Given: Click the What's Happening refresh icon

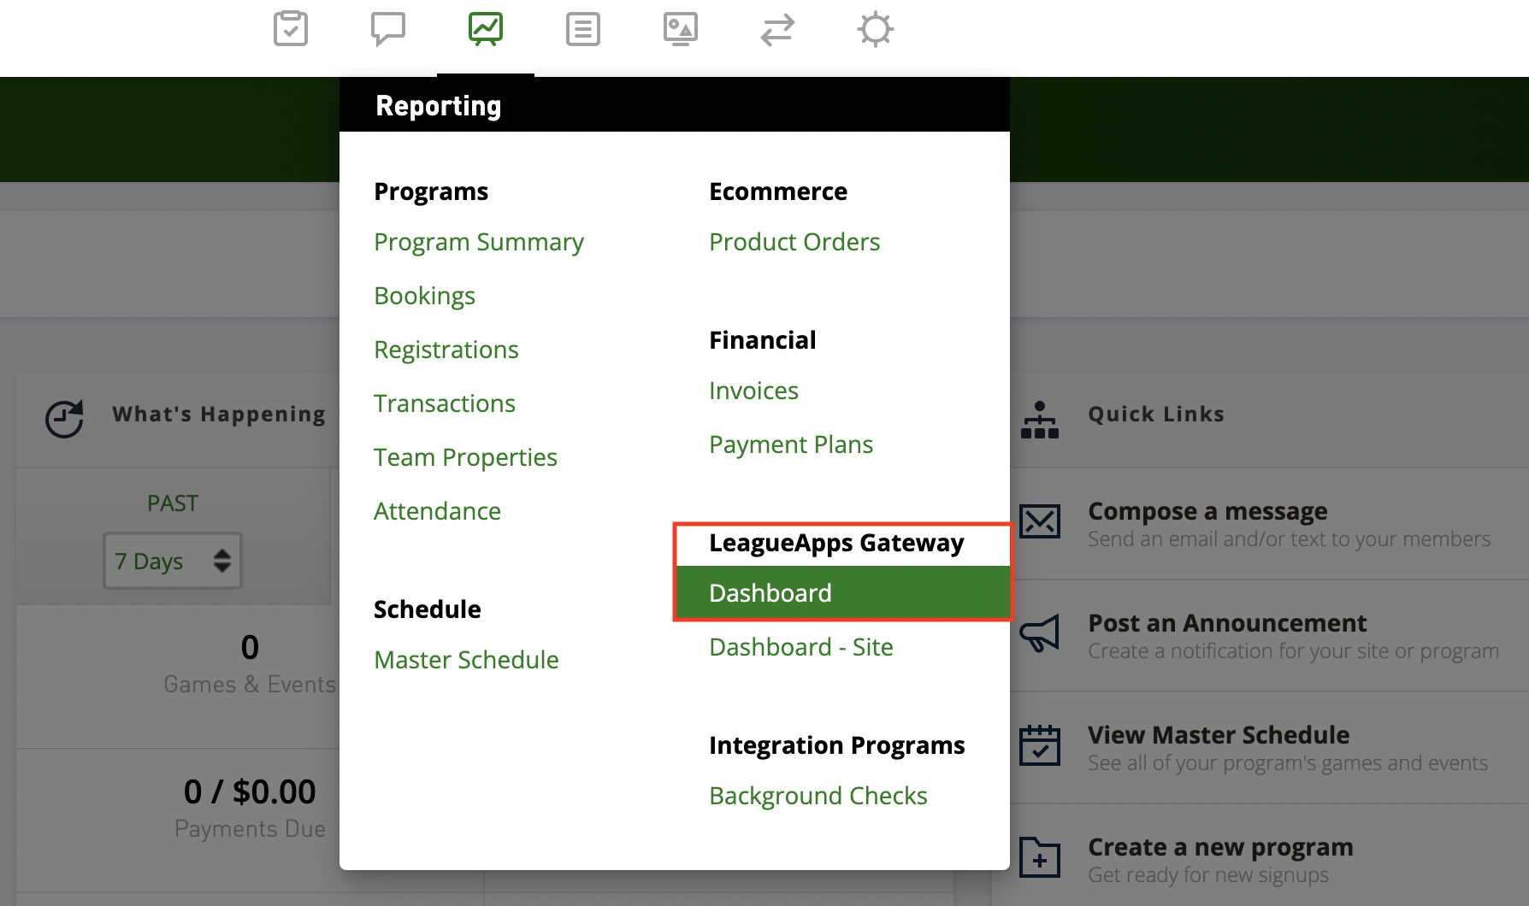Looking at the screenshot, I should (63, 419).
